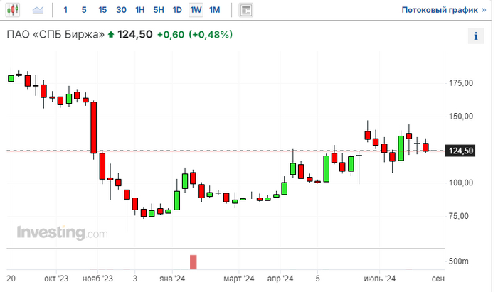
Task: Select the 1 minute timeframe
Action: [65, 10]
